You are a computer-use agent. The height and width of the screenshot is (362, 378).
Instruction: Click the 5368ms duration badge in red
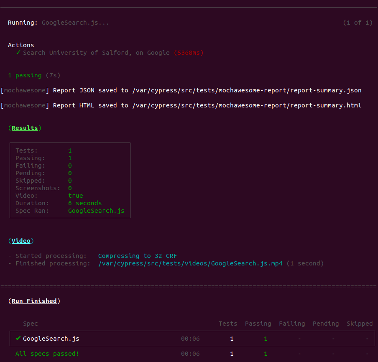tap(188, 52)
